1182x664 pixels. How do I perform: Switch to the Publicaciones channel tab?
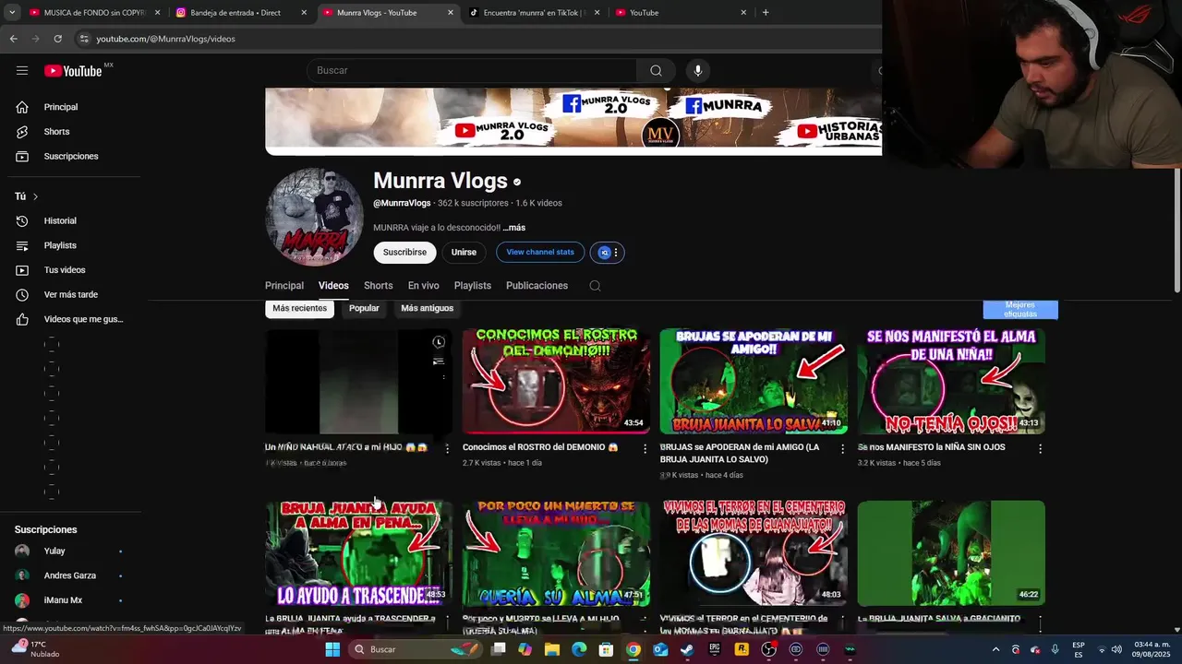(537, 286)
